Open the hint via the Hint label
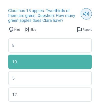 (17, 29)
